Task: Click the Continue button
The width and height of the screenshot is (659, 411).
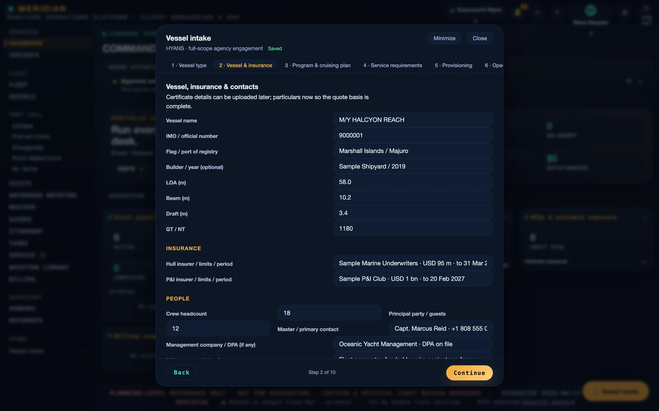Action: (x=469, y=373)
